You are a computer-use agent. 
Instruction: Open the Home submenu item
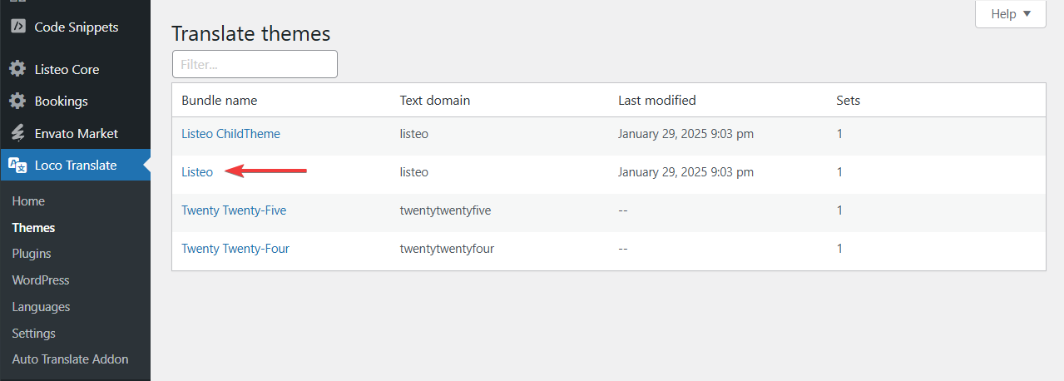pos(28,201)
